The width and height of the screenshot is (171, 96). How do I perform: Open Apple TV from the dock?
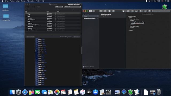89,92
